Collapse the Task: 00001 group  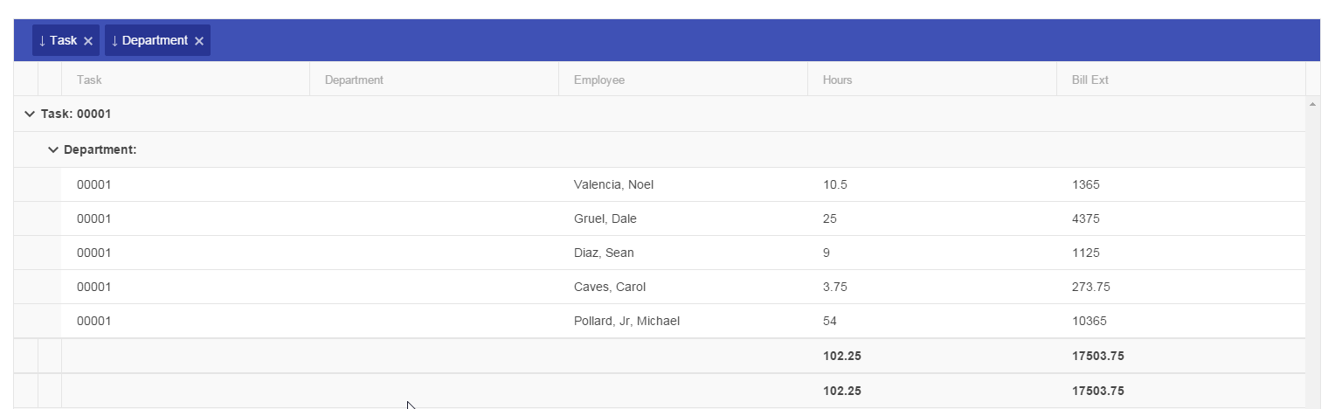click(30, 114)
